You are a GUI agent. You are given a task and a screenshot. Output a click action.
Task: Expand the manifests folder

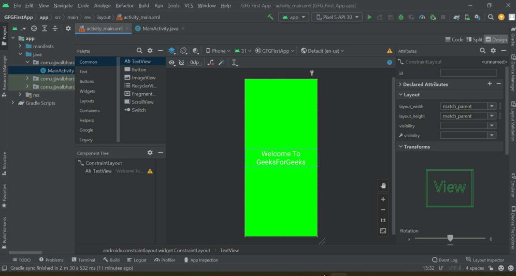pyautogui.click(x=20, y=46)
